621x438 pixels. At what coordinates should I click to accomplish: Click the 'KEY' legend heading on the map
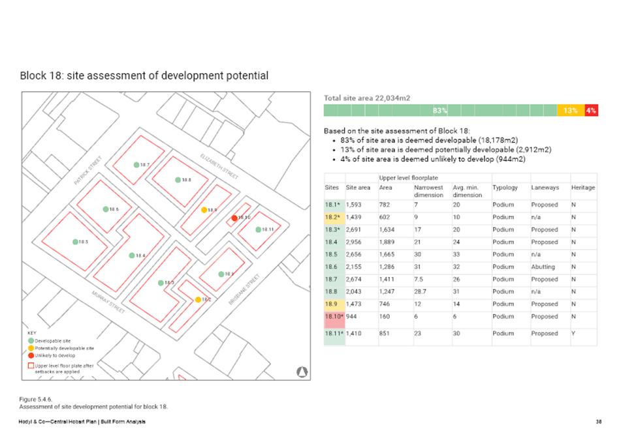click(x=32, y=333)
